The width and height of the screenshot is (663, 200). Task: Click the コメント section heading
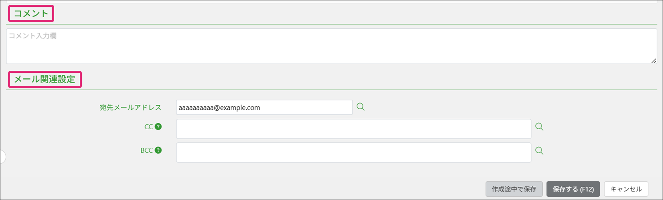pyautogui.click(x=31, y=14)
